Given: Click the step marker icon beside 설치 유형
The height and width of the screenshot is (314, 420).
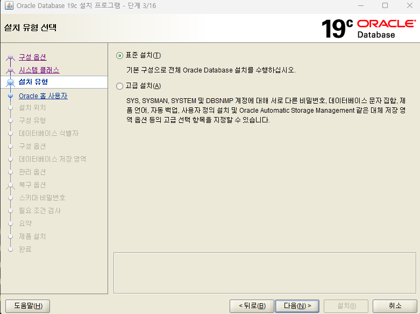Looking at the screenshot, I should (10, 83).
